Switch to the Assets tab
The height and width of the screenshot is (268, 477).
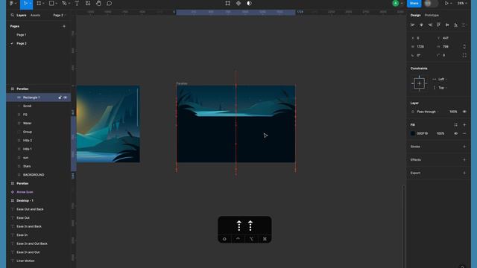(35, 15)
